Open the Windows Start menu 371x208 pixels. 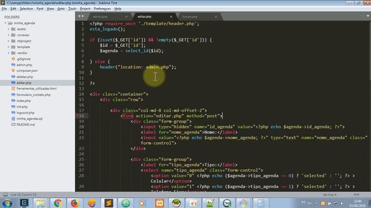[x=7, y=203]
